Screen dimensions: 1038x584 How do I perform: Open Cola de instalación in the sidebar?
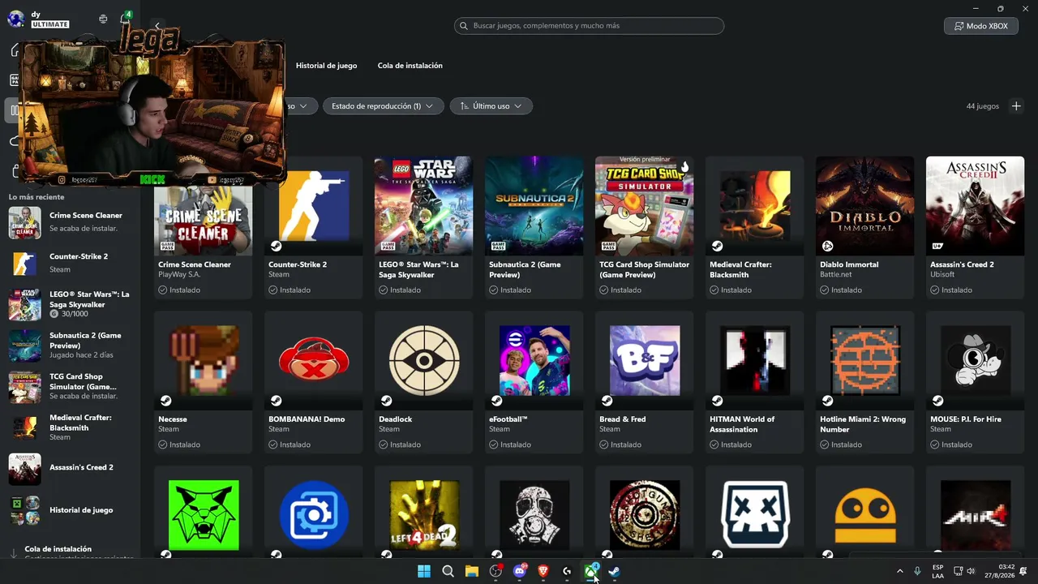pos(71,551)
